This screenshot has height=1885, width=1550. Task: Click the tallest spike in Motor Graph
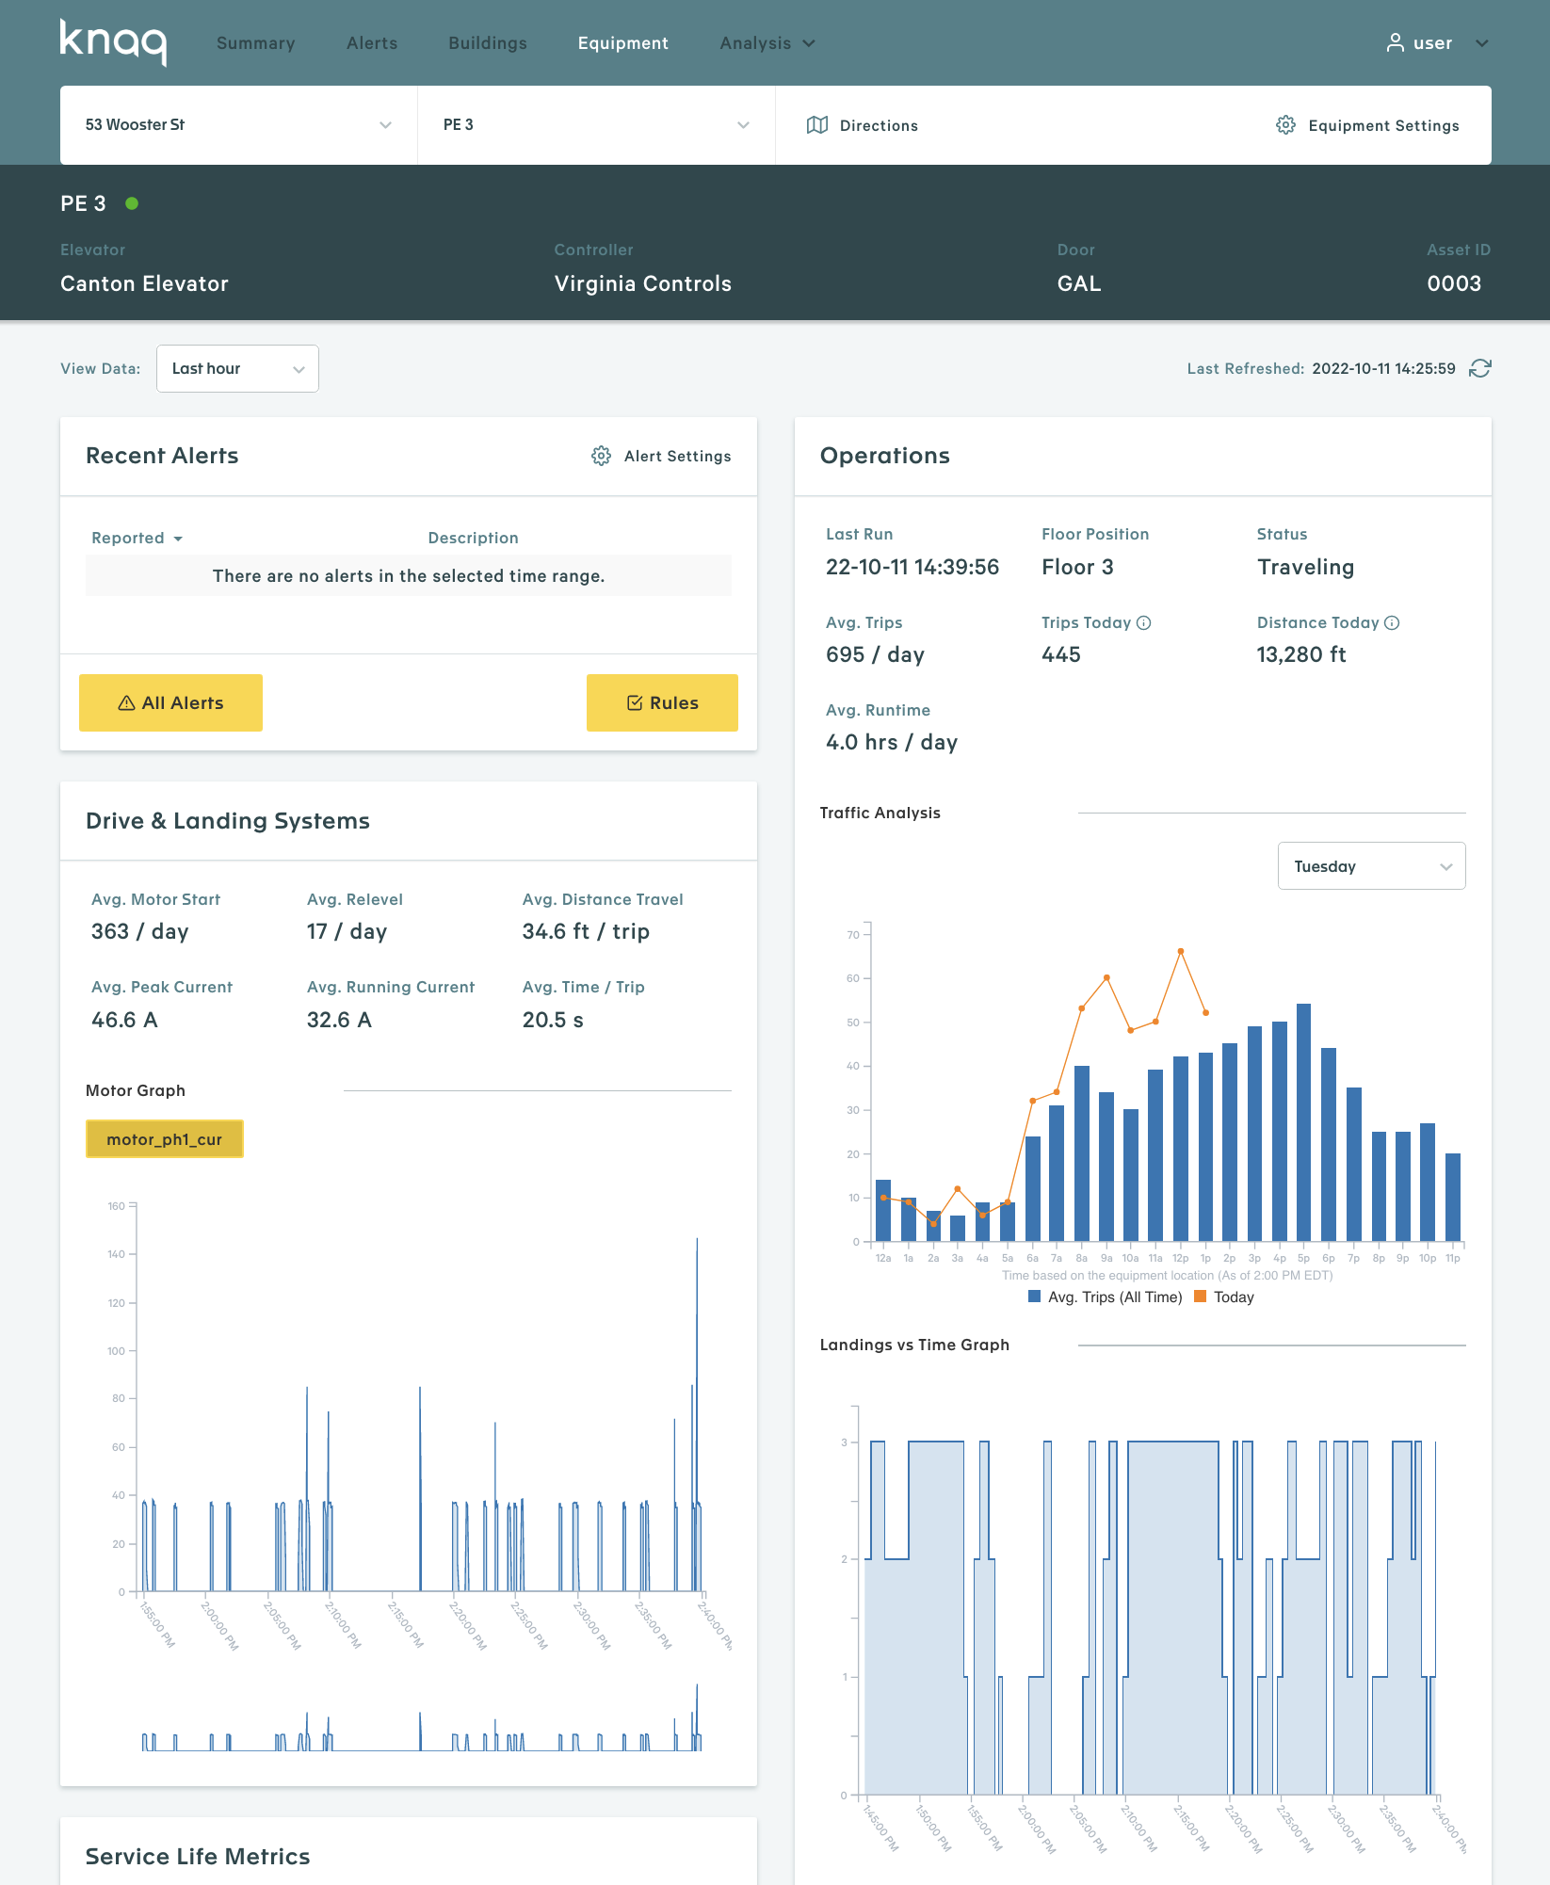pyautogui.click(x=697, y=1412)
